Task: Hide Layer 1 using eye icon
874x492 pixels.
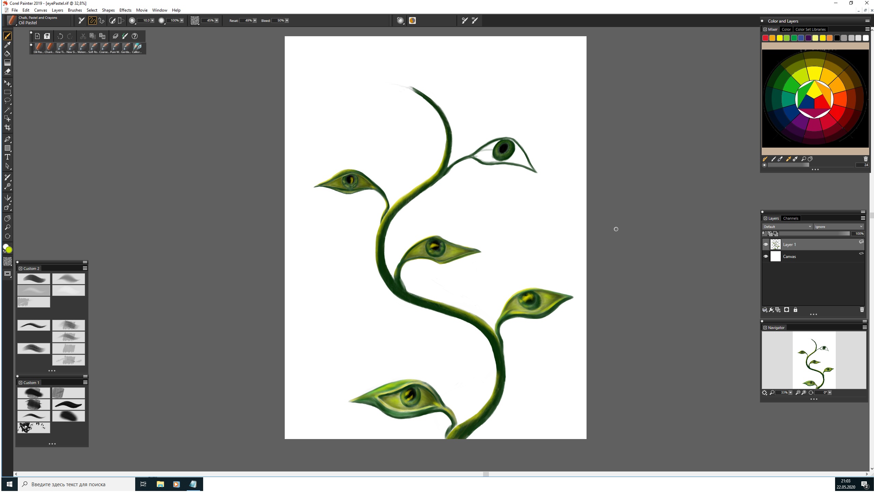Action: click(x=766, y=245)
